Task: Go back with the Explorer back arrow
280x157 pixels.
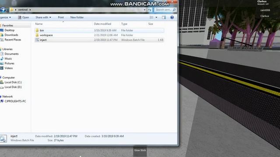Action: pos(3,10)
